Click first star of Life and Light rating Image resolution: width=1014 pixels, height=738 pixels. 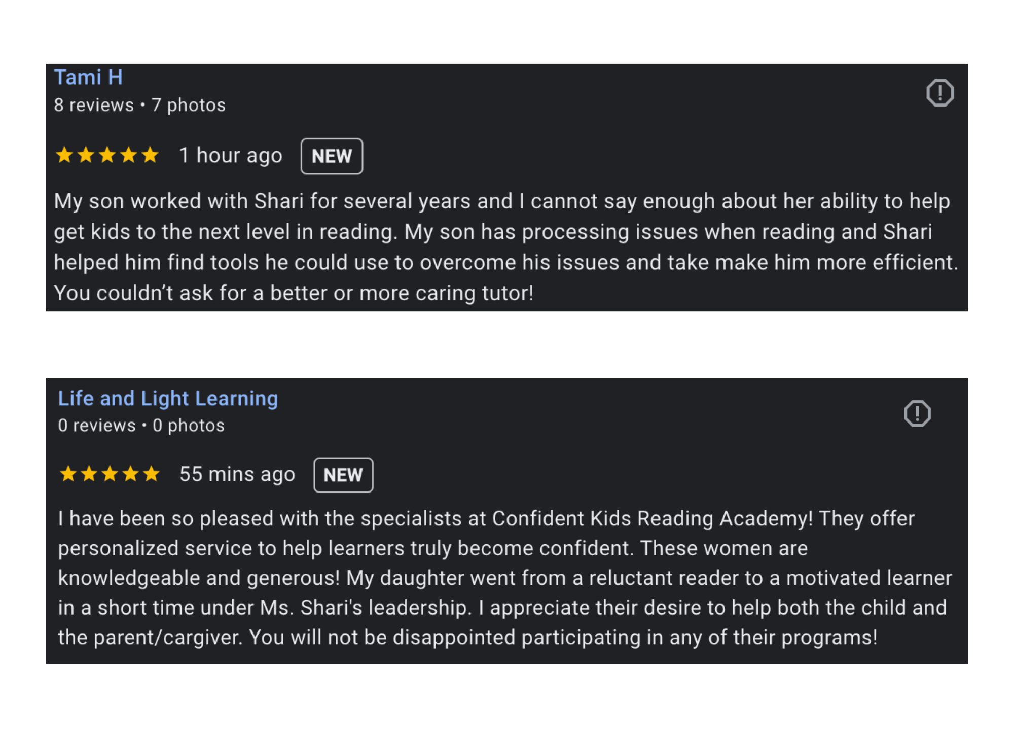tap(68, 474)
